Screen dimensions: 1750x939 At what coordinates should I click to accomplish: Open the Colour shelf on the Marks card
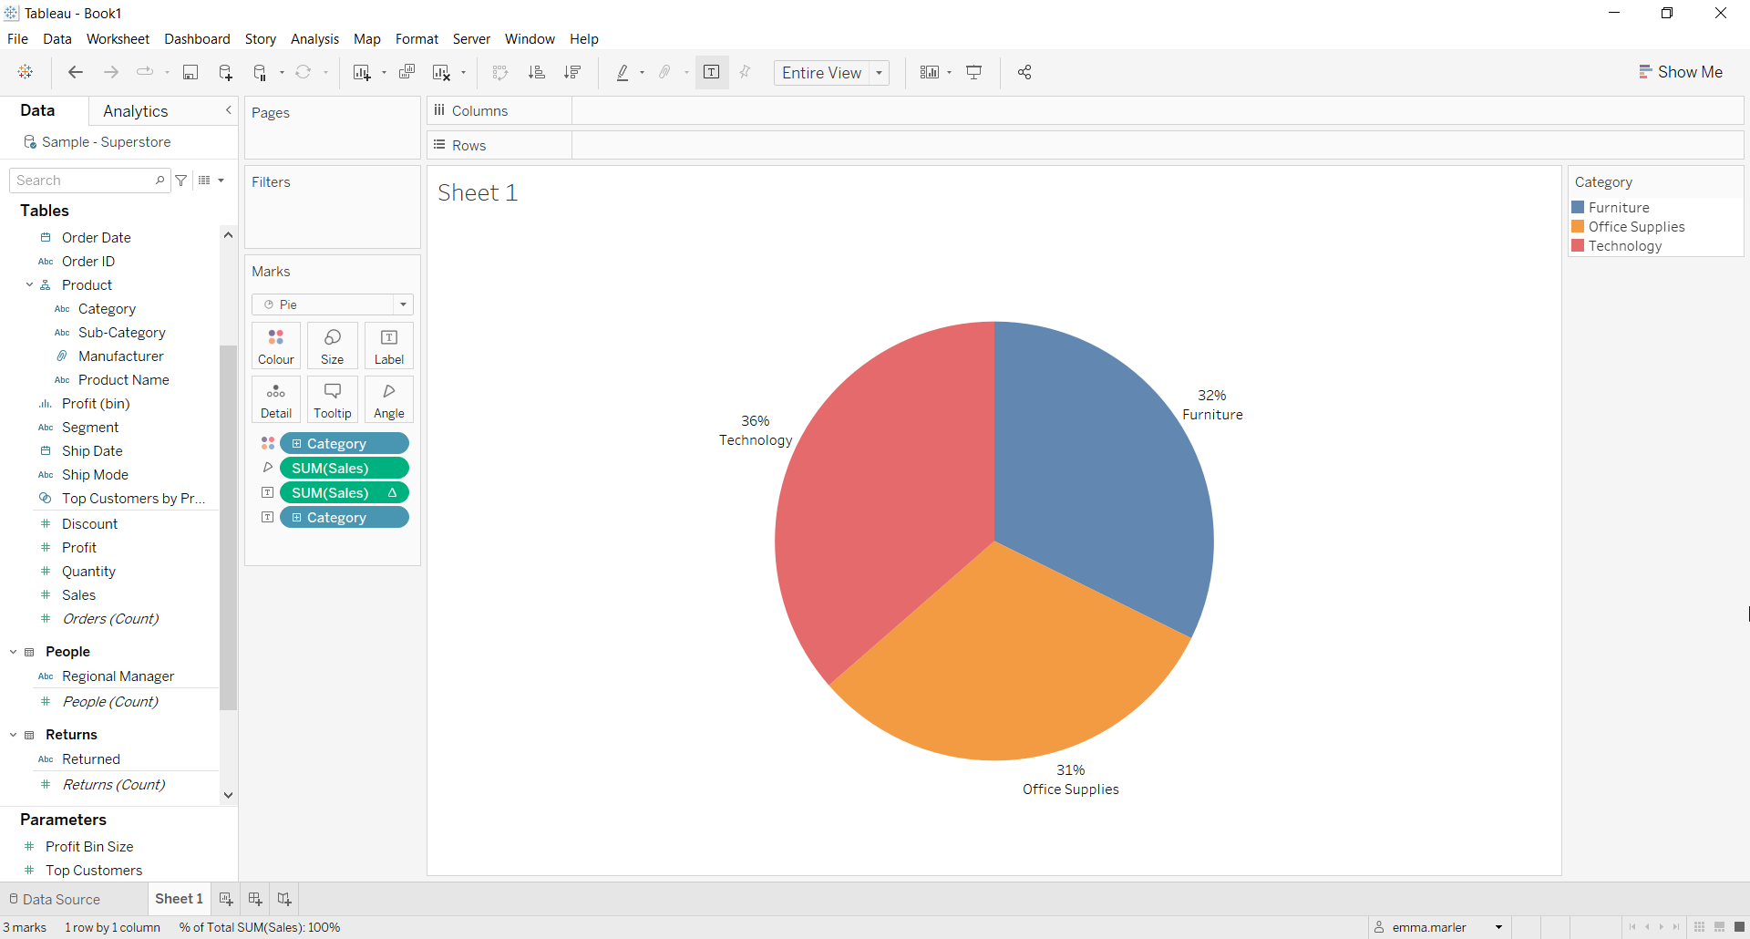tap(275, 346)
